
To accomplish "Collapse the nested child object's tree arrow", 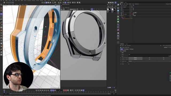I will point(121,17).
